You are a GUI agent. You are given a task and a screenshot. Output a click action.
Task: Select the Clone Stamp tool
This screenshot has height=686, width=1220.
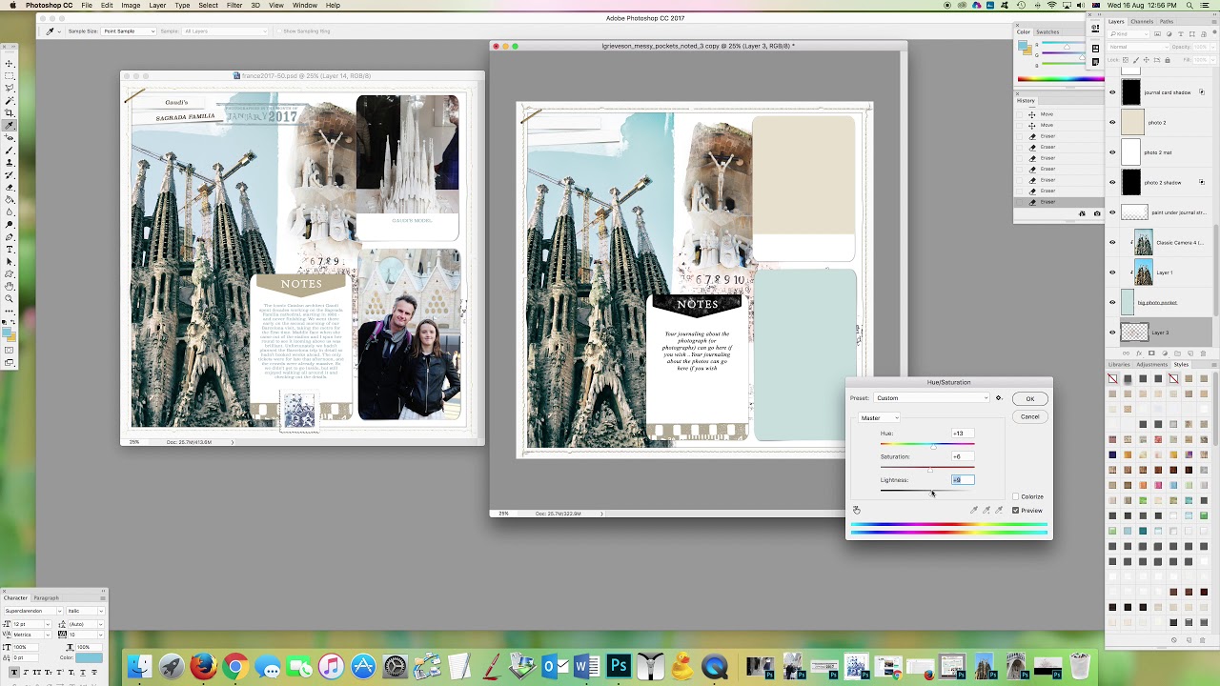(x=10, y=162)
